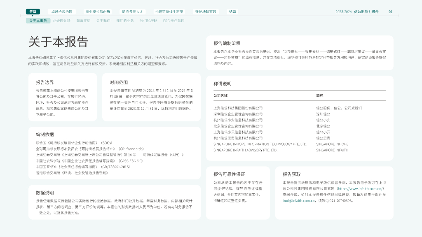Screen dimensions: 422x237
Task: Navigate to the 守护地球家园 tab
Action: [206, 12]
